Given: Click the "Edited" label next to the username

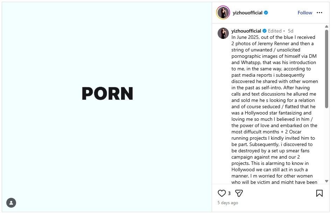Looking at the screenshot, I should (x=275, y=31).
